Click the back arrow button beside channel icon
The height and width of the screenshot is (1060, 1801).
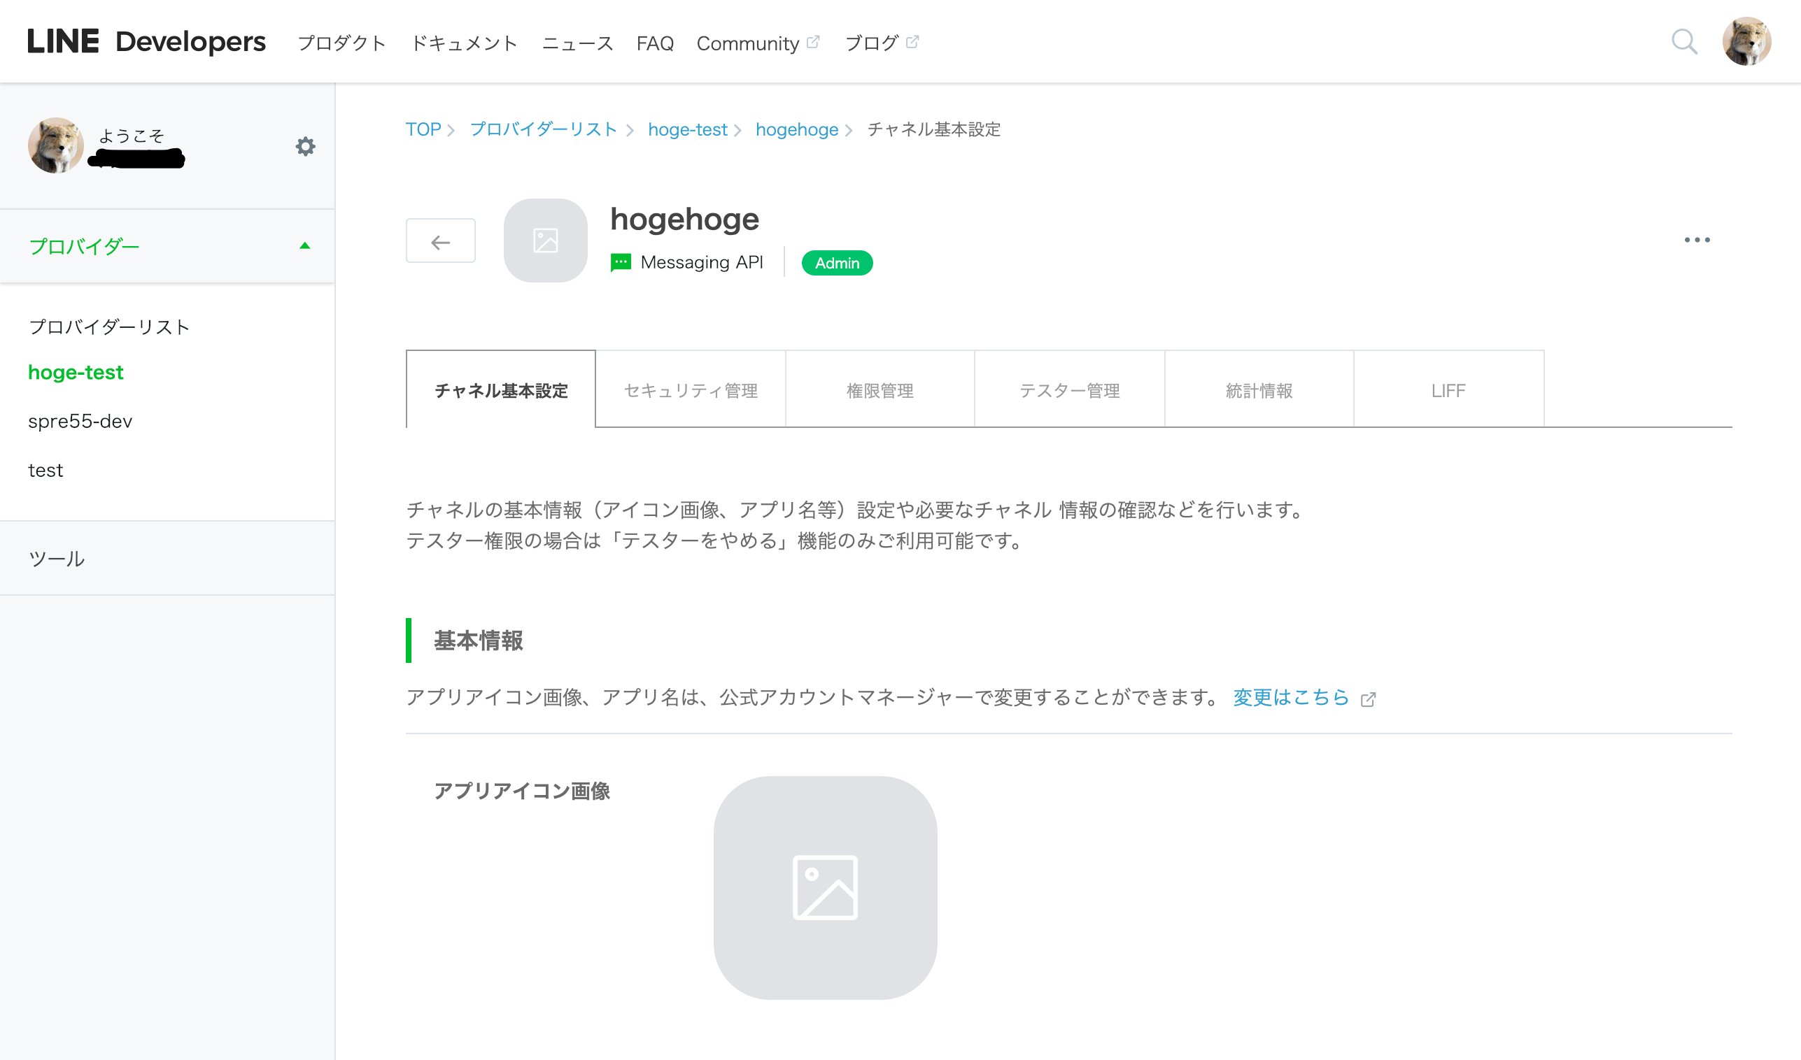[440, 241]
